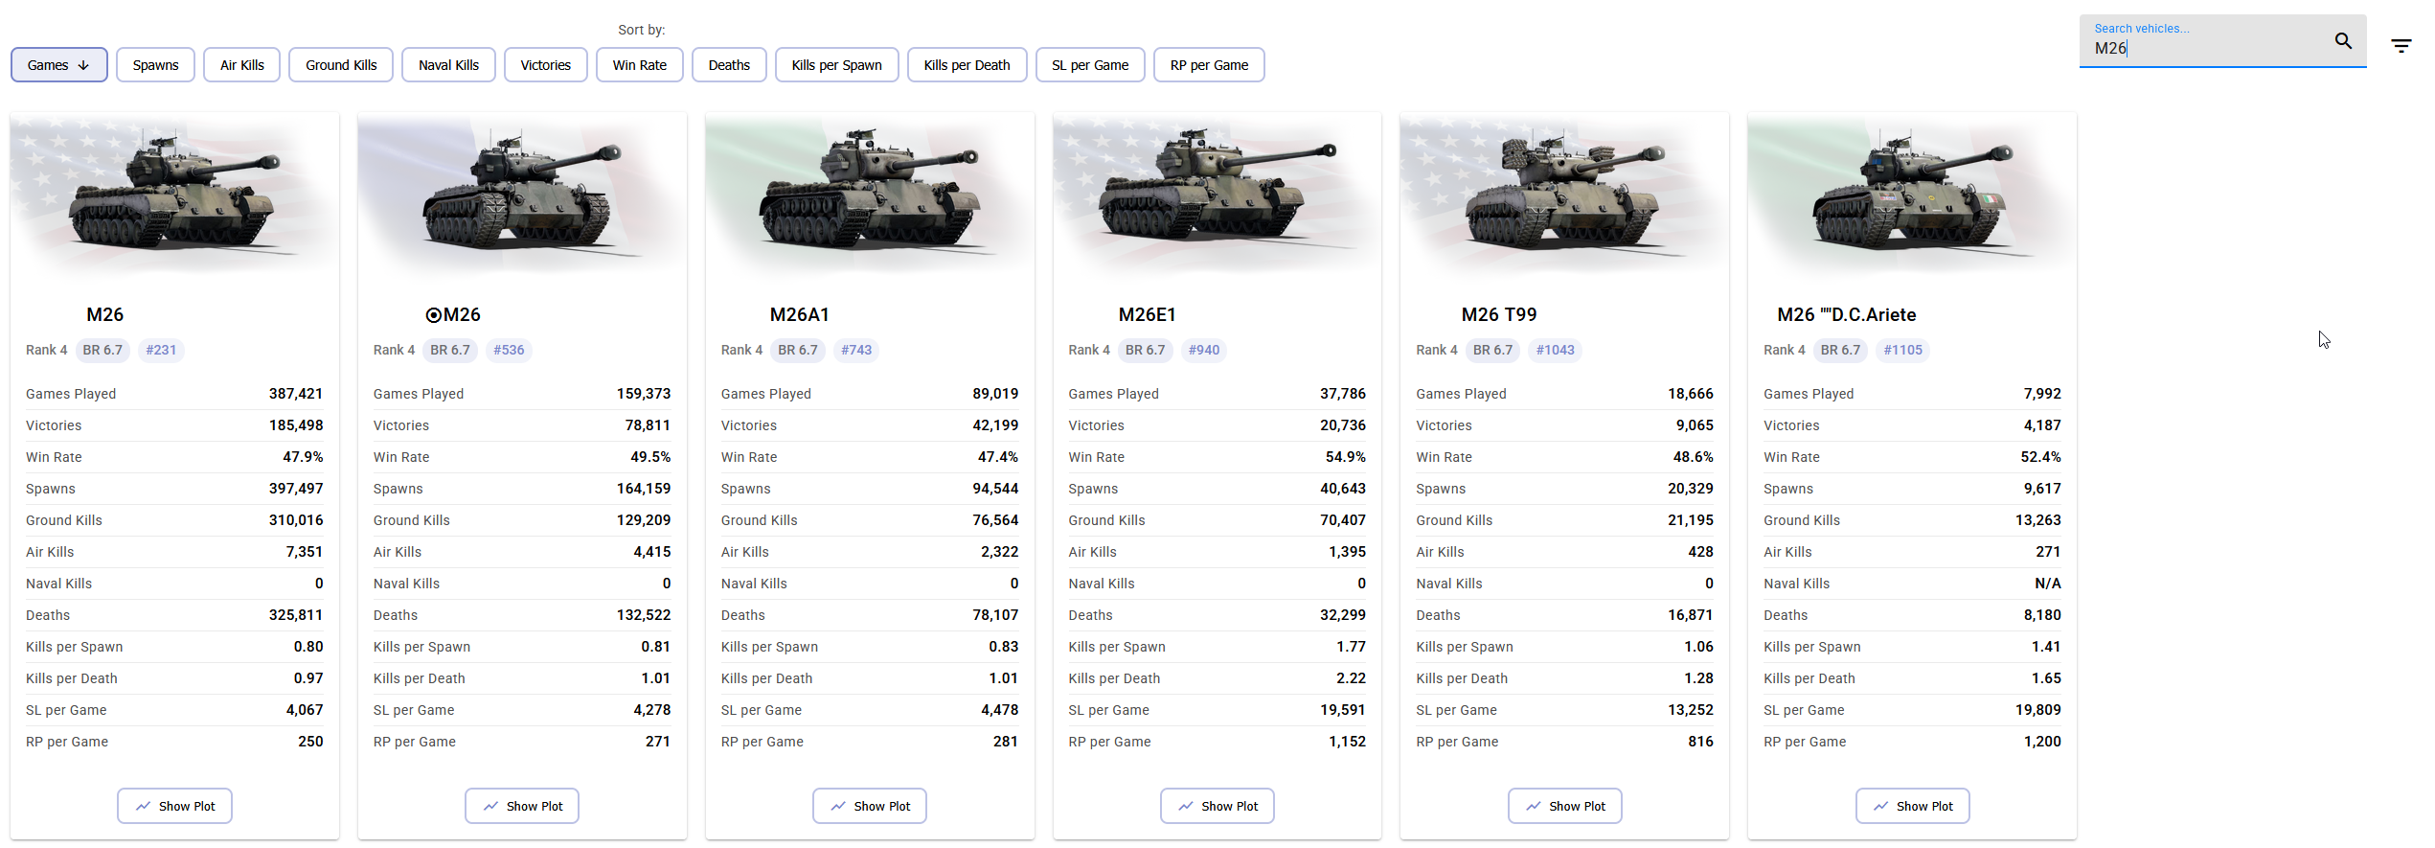The width and height of the screenshot is (2435, 848).
Task: Click the #231 rank chip
Action: coord(161,350)
